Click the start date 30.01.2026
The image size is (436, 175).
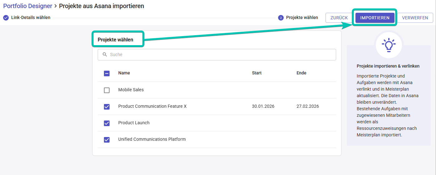(x=263, y=106)
